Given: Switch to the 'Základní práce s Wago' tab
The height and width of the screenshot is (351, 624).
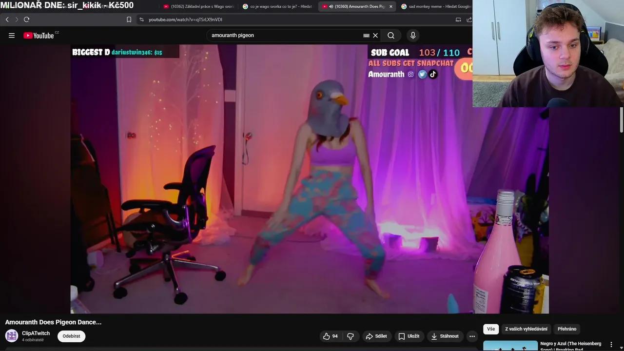Looking at the screenshot, I should point(198,6).
